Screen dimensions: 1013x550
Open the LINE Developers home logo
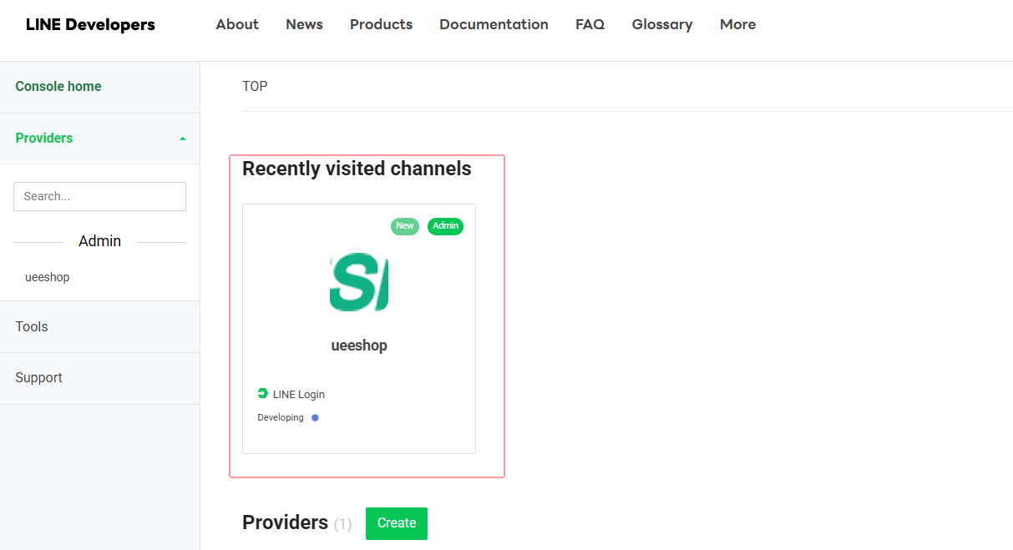tap(90, 25)
